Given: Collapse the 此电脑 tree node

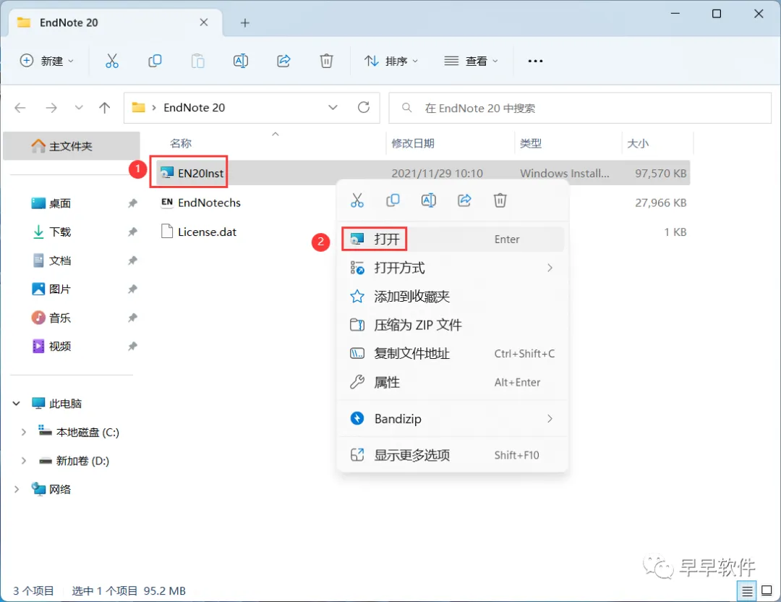Looking at the screenshot, I should 17,404.
